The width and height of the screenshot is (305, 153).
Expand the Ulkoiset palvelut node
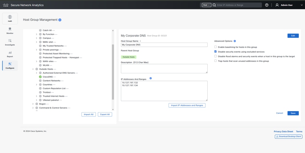pos(36,100)
